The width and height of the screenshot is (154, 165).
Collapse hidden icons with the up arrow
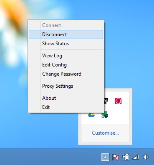pos(105,157)
